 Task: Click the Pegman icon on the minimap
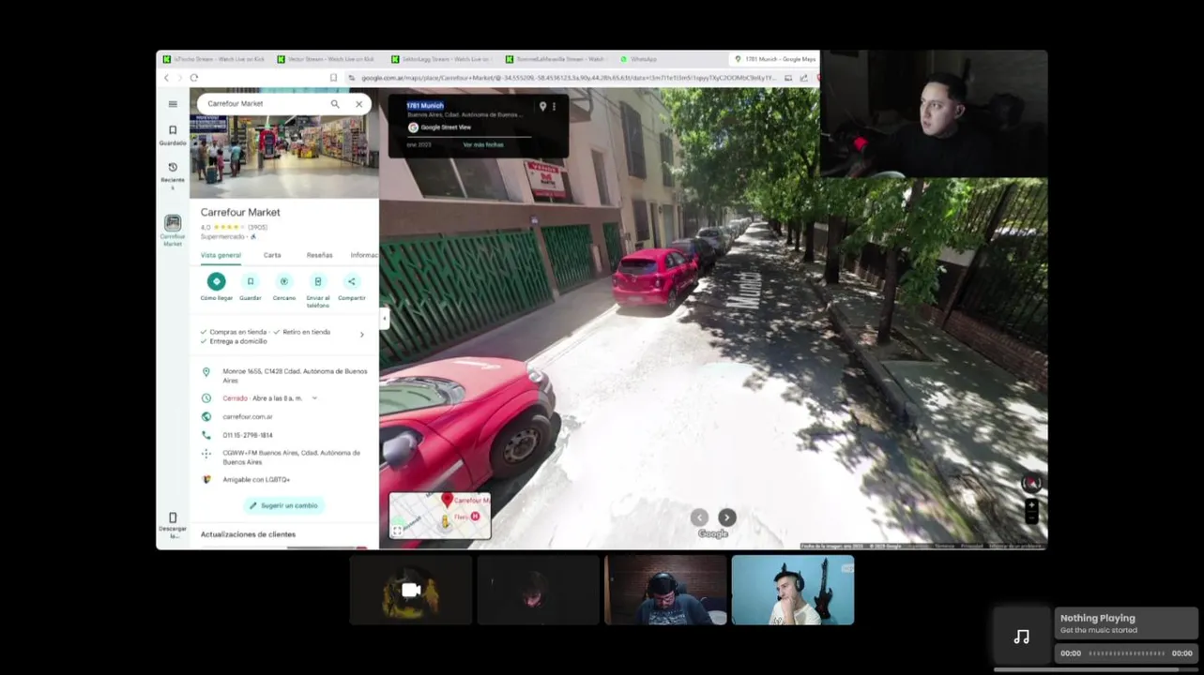pos(446,520)
